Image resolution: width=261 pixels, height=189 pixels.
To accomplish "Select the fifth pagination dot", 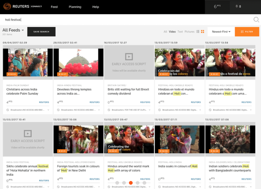I will 144,183.
